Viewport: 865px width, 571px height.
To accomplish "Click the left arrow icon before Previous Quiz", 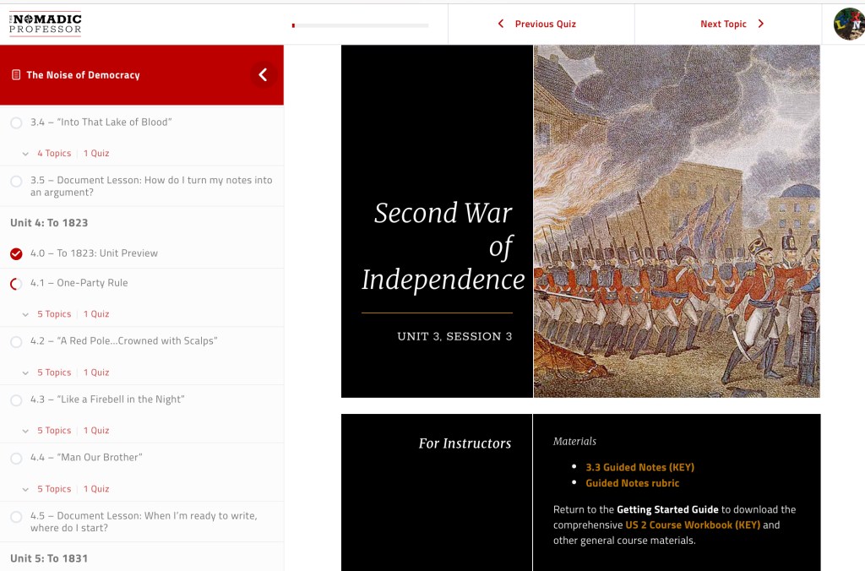I will click(x=501, y=24).
